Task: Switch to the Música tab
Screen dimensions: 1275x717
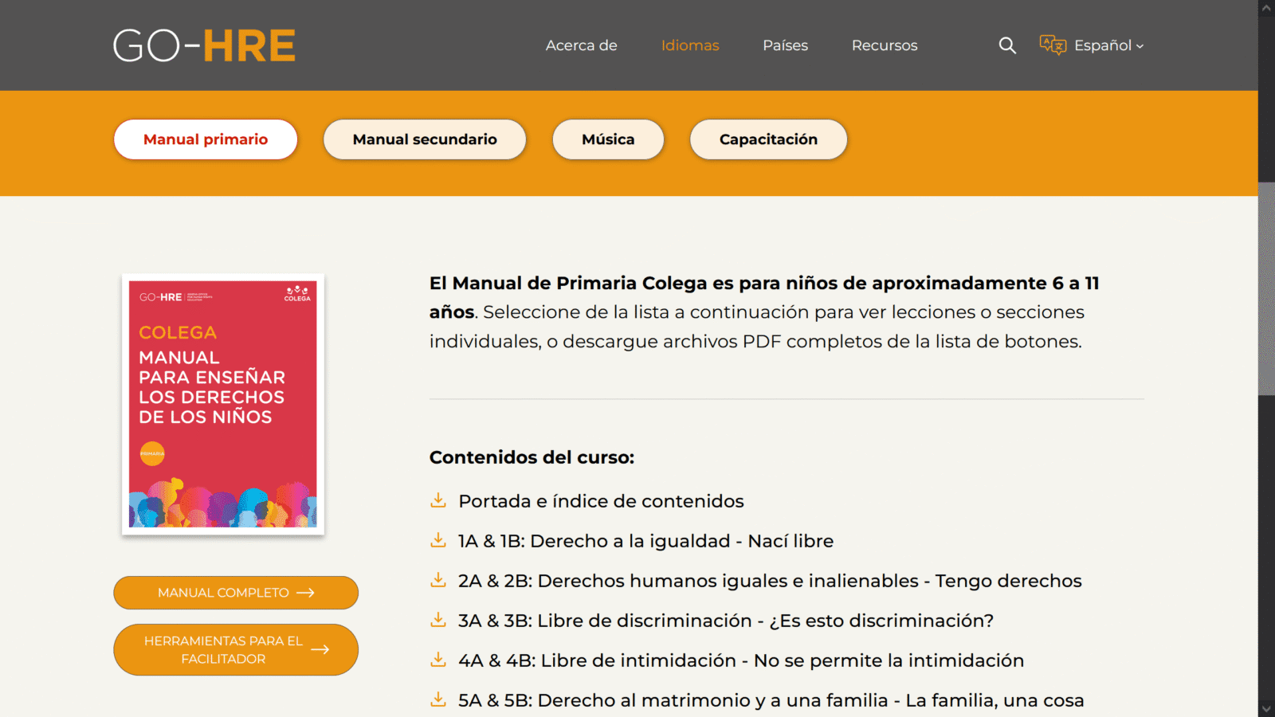Action: click(x=608, y=139)
